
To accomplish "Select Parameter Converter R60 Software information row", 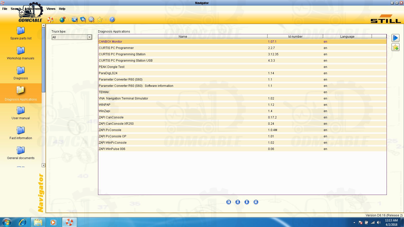I will 242,86.
